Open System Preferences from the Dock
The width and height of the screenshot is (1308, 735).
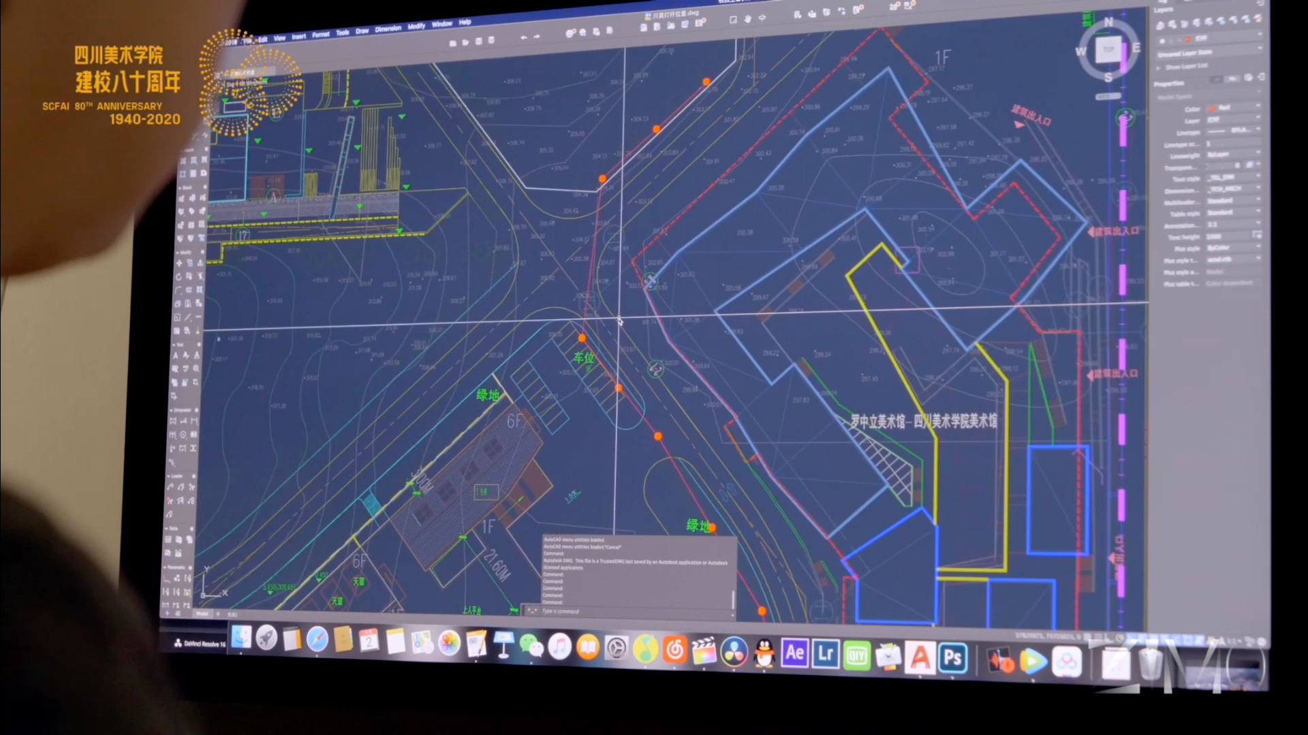pos(617,648)
